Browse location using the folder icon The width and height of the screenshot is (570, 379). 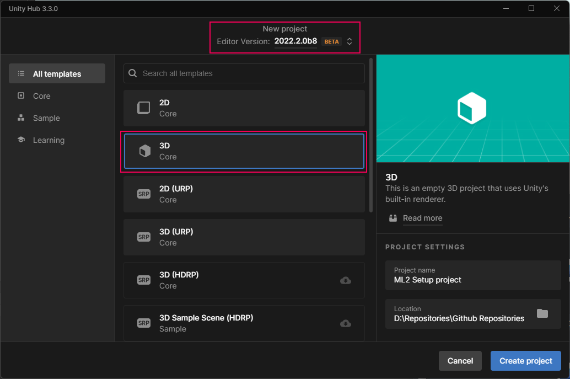pos(542,313)
